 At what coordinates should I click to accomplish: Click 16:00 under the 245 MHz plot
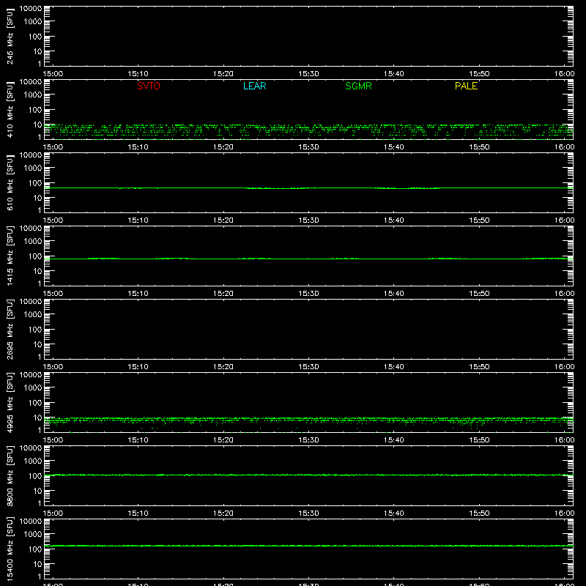point(564,74)
